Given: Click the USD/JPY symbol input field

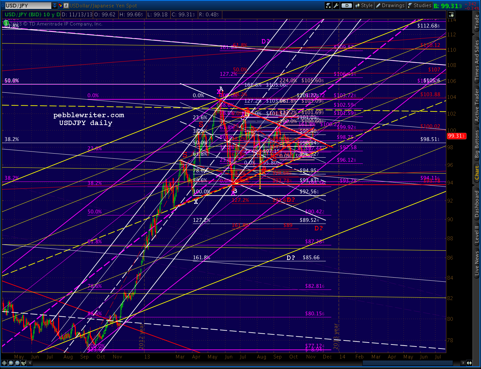Looking at the screenshot, I should 28,5.
